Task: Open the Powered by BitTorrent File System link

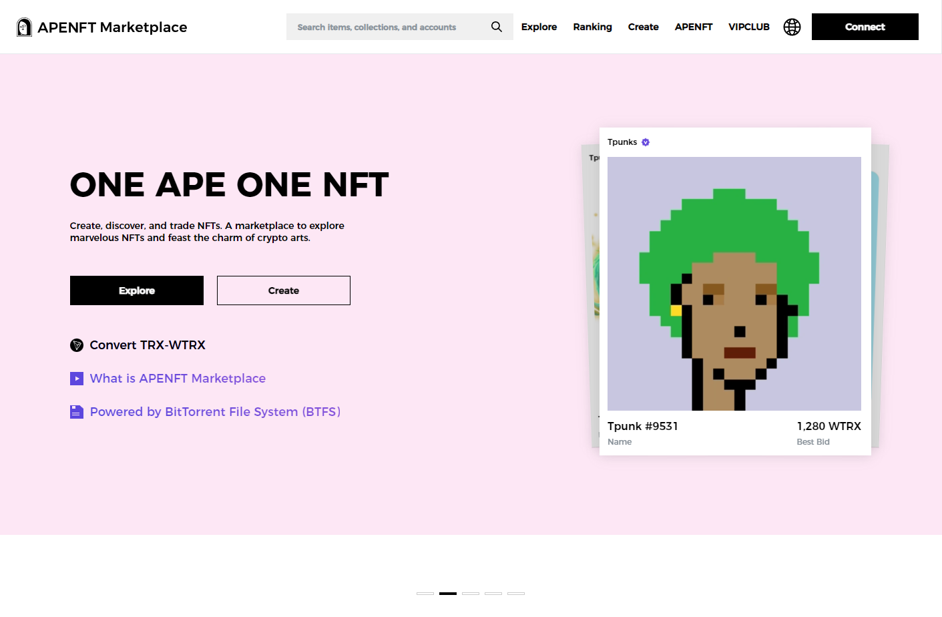Action: [215, 412]
